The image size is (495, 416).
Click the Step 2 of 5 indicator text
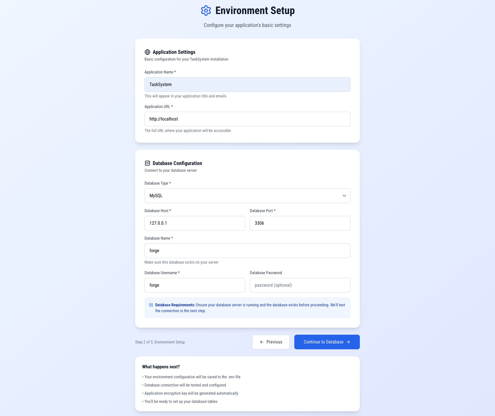[x=160, y=342]
